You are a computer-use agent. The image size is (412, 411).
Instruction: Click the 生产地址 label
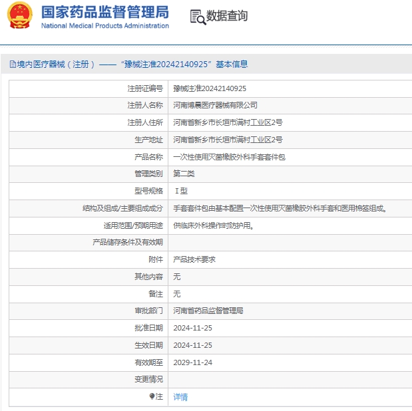148,140
